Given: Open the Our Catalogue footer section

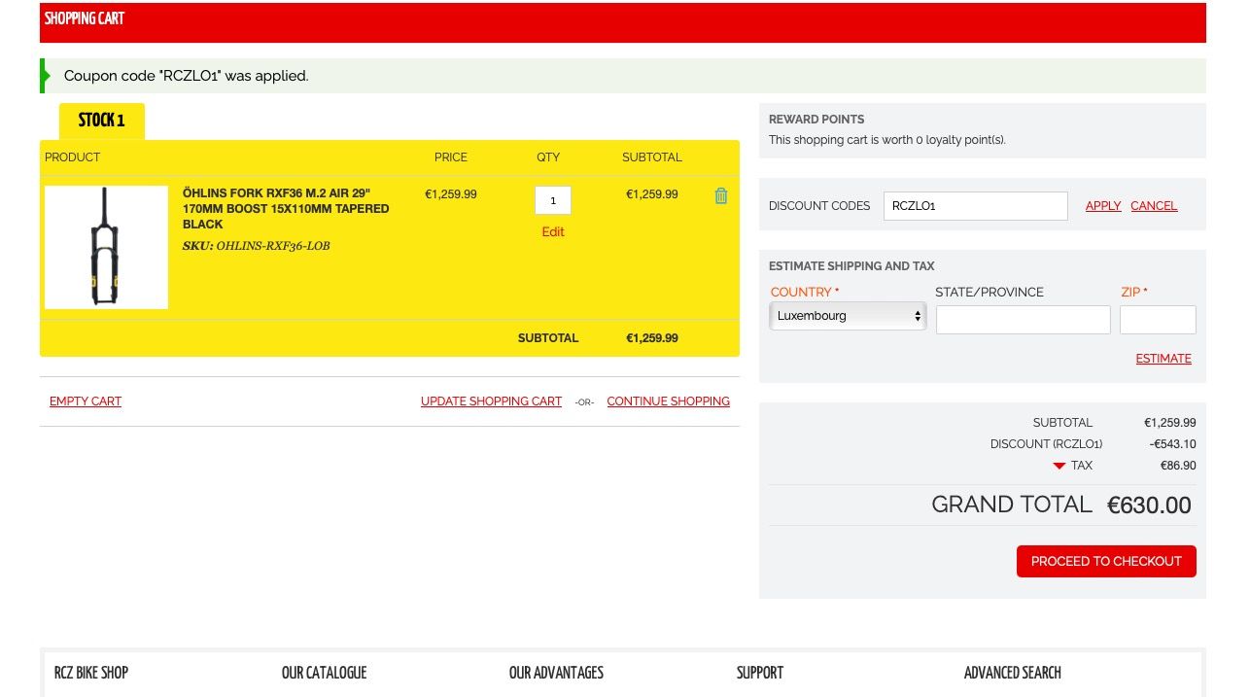Looking at the screenshot, I should (x=324, y=673).
